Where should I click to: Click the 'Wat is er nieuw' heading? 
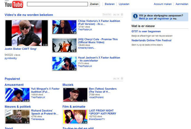coord(143,26)
